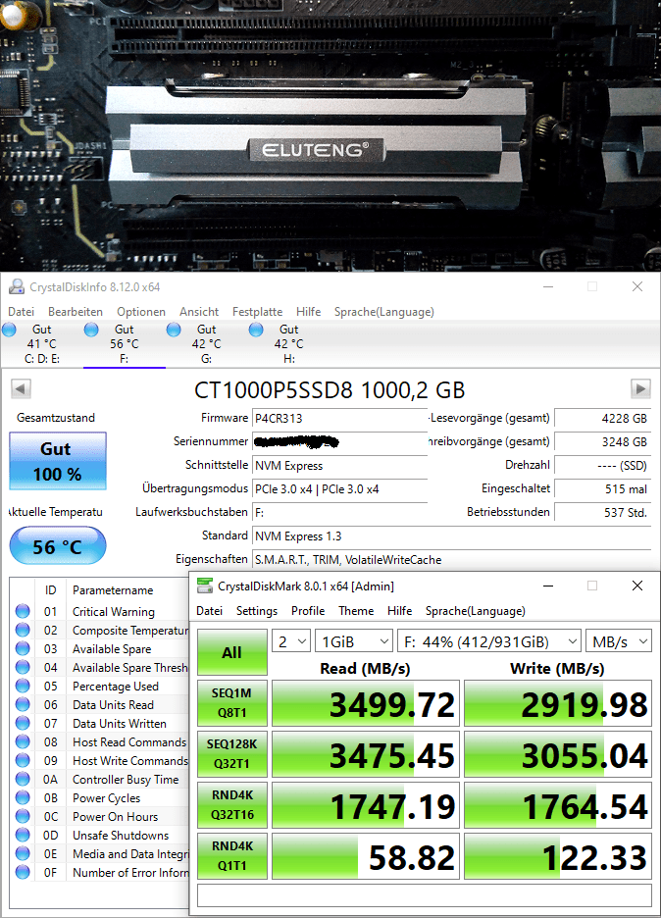Open Profile menu in CrystalDiskMark

[308, 611]
